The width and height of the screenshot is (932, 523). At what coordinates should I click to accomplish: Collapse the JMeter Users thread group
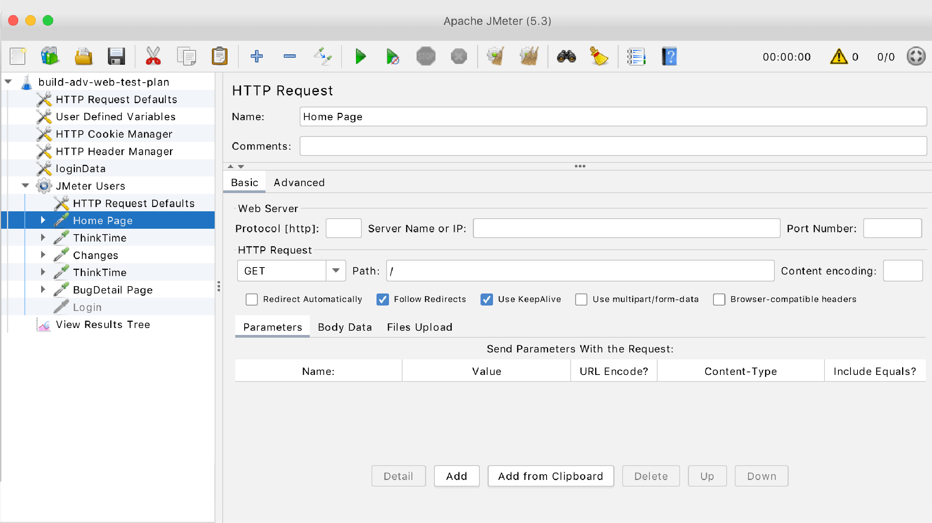[x=26, y=186]
